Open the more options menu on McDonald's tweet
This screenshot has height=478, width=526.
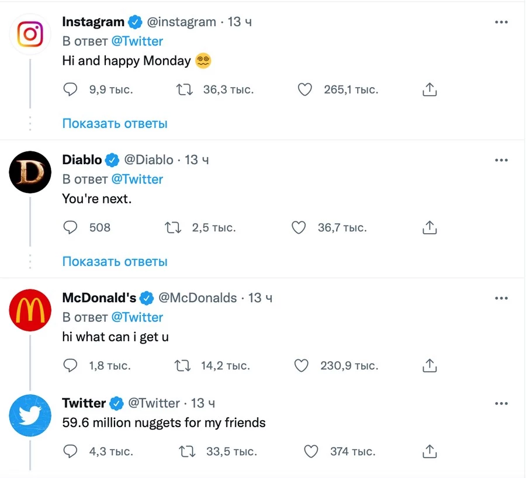tap(501, 298)
